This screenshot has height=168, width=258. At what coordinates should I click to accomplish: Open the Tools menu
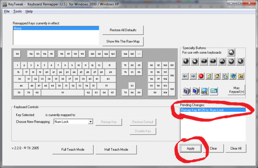click(17, 11)
